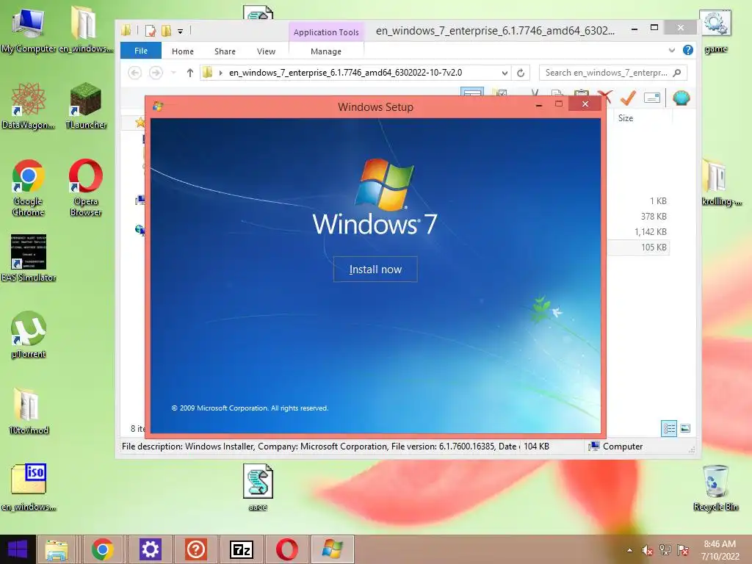Screen dimensions: 752x564
Task: Switch to the Home ribbon tab
Action: (x=183, y=51)
